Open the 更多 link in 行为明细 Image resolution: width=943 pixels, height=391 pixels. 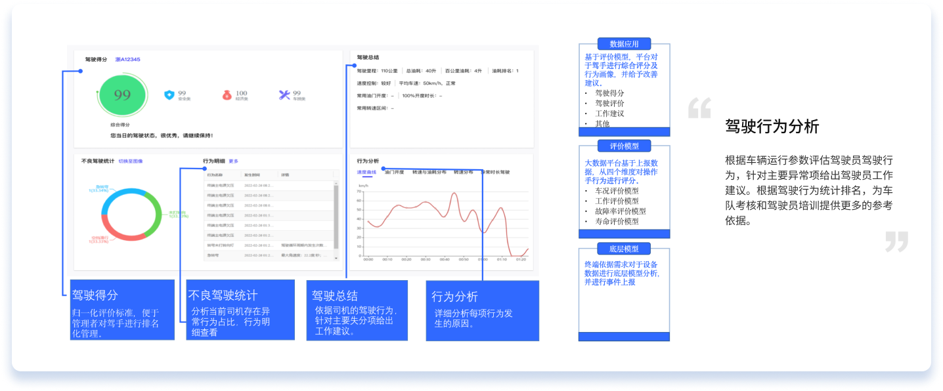click(x=234, y=161)
